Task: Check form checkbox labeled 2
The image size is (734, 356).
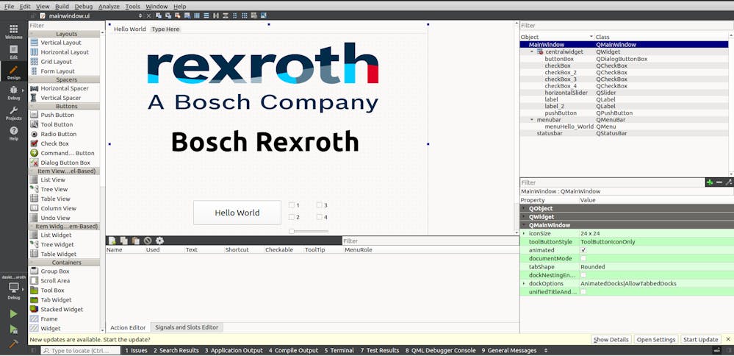Action: [x=292, y=217]
